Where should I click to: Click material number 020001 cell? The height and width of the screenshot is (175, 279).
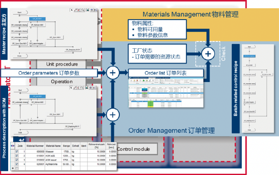35,164
